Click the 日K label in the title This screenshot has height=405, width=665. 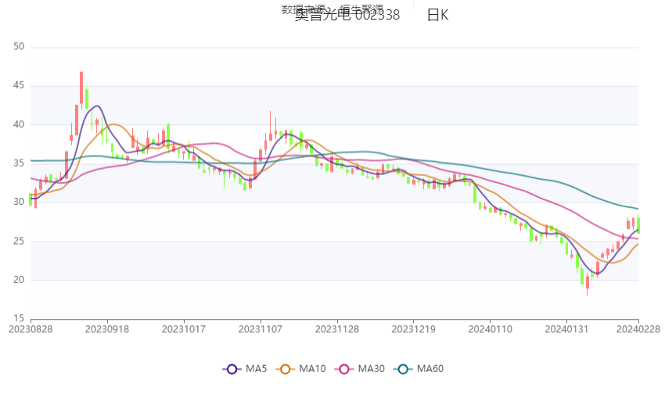click(x=437, y=16)
